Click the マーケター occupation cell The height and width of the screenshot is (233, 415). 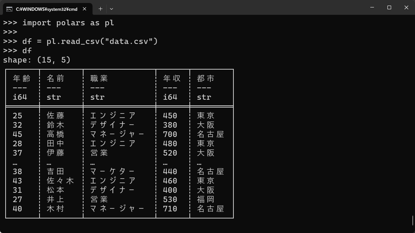coord(113,172)
